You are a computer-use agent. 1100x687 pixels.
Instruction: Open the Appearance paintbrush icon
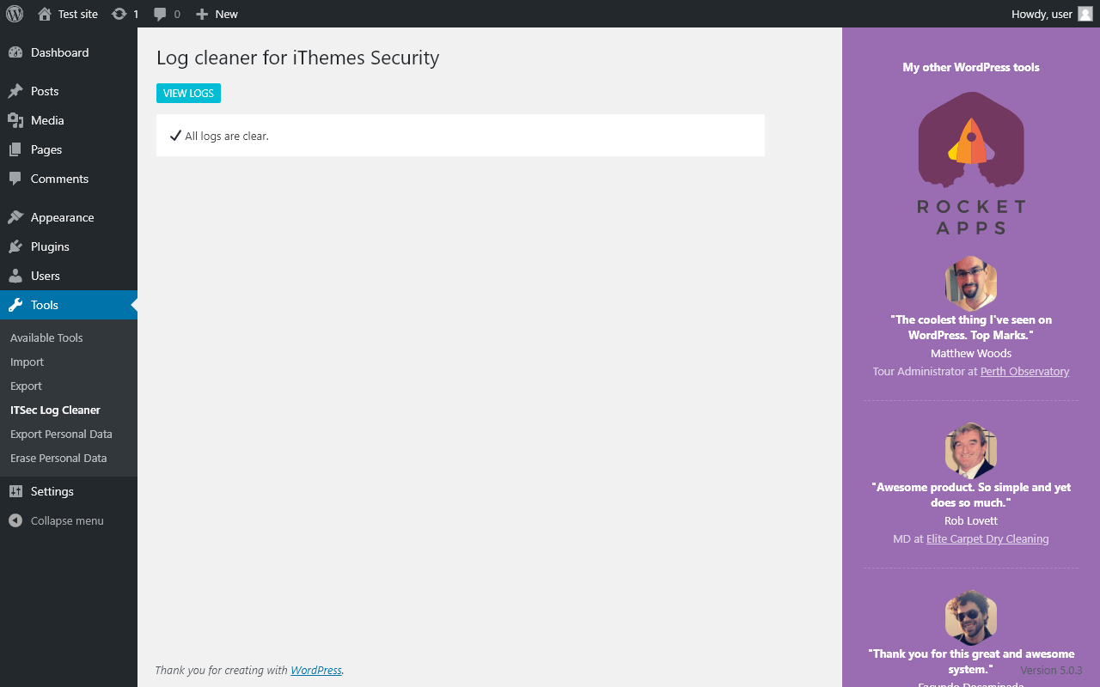click(x=15, y=217)
